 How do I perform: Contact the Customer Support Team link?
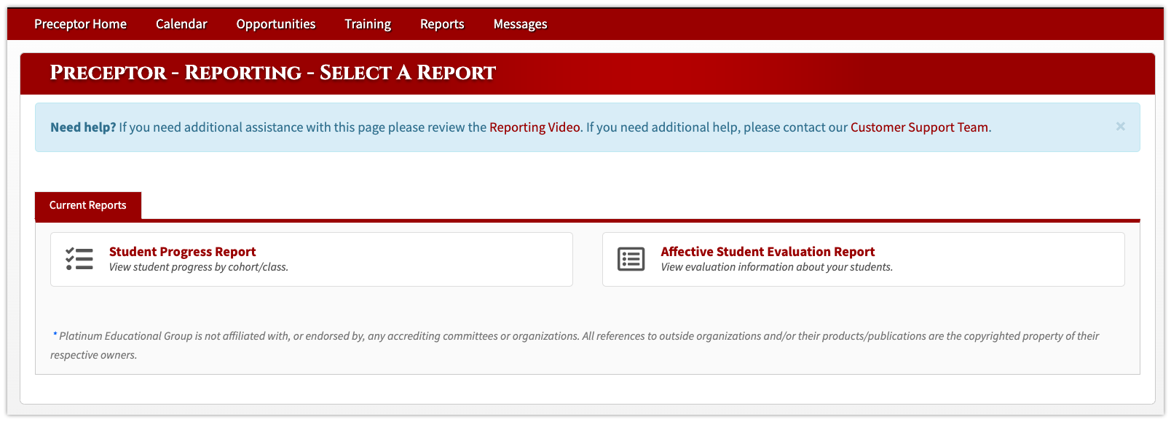(x=919, y=127)
